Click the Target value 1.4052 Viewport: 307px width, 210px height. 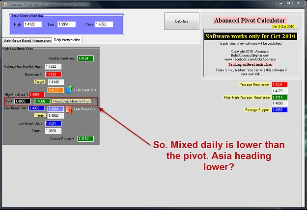click(x=56, y=116)
